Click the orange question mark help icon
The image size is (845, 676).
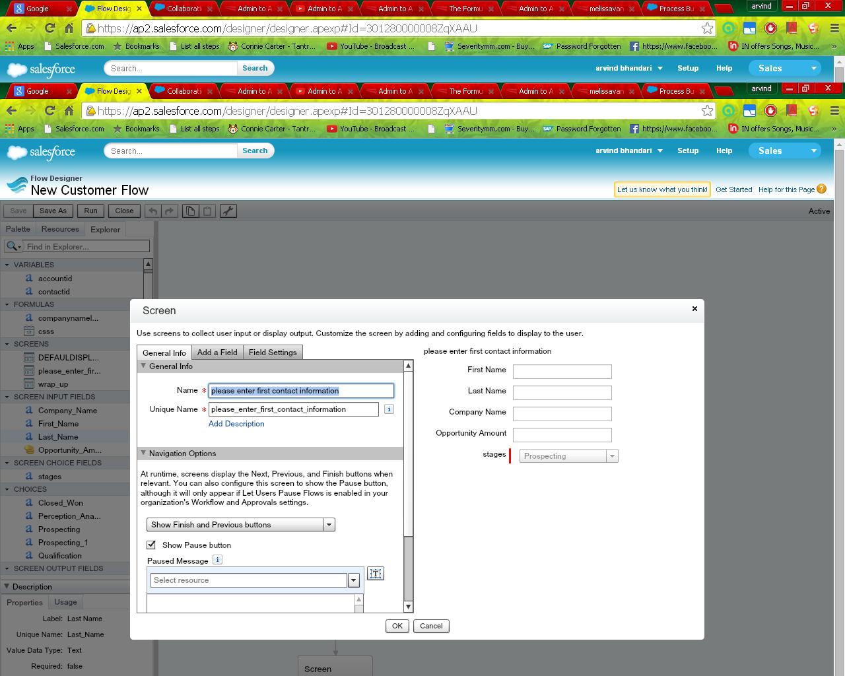tap(821, 189)
